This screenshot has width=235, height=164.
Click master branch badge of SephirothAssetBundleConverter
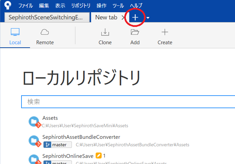(x=58, y=145)
